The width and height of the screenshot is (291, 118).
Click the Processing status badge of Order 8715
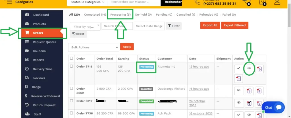146,67
